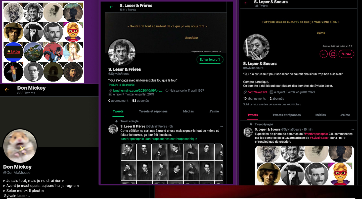The image size is (362, 199).
Task: Open more options on the pinned S. Leser & Frères tweet
Action: pos(221,126)
